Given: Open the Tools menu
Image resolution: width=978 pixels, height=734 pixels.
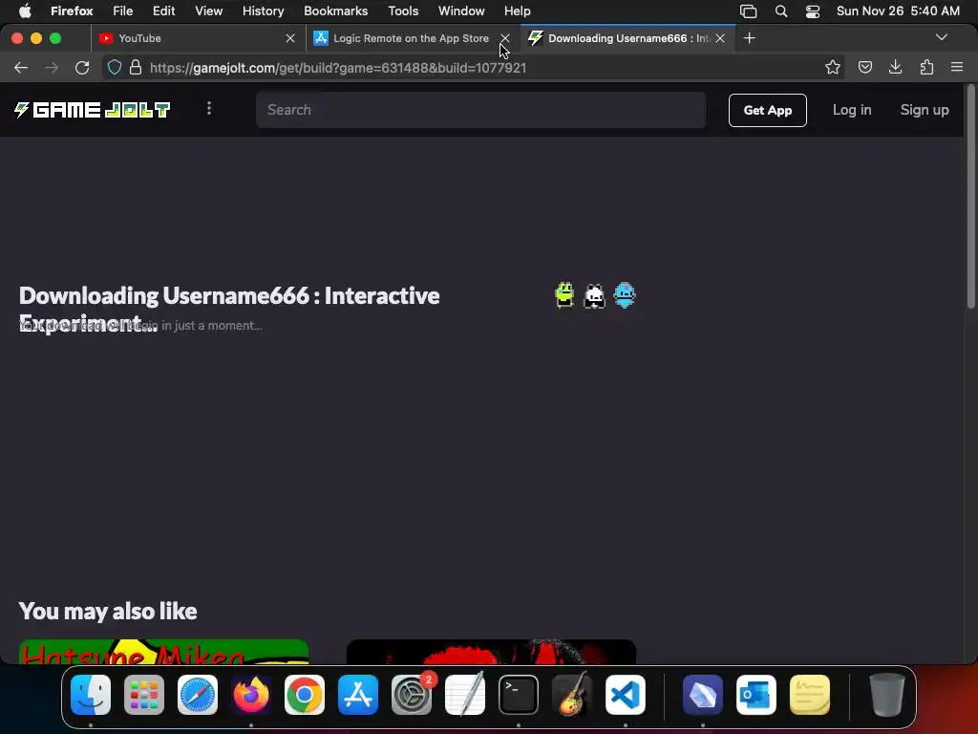Looking at the screenshot, I should pos(403,11).
